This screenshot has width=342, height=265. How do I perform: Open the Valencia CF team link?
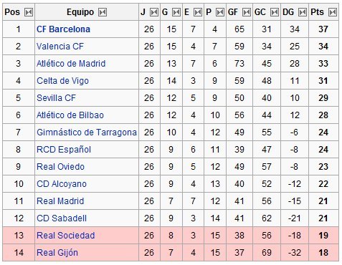(x=60, y=47)
